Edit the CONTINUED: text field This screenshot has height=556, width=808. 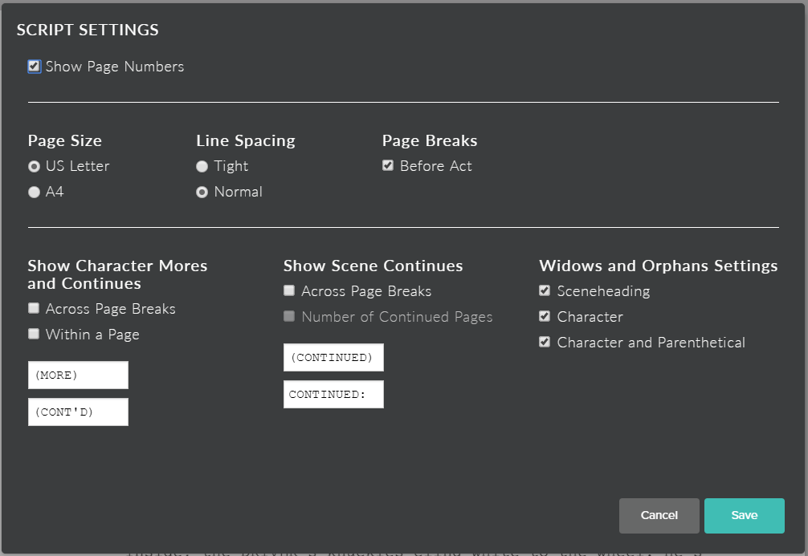[x=333, y=395]
